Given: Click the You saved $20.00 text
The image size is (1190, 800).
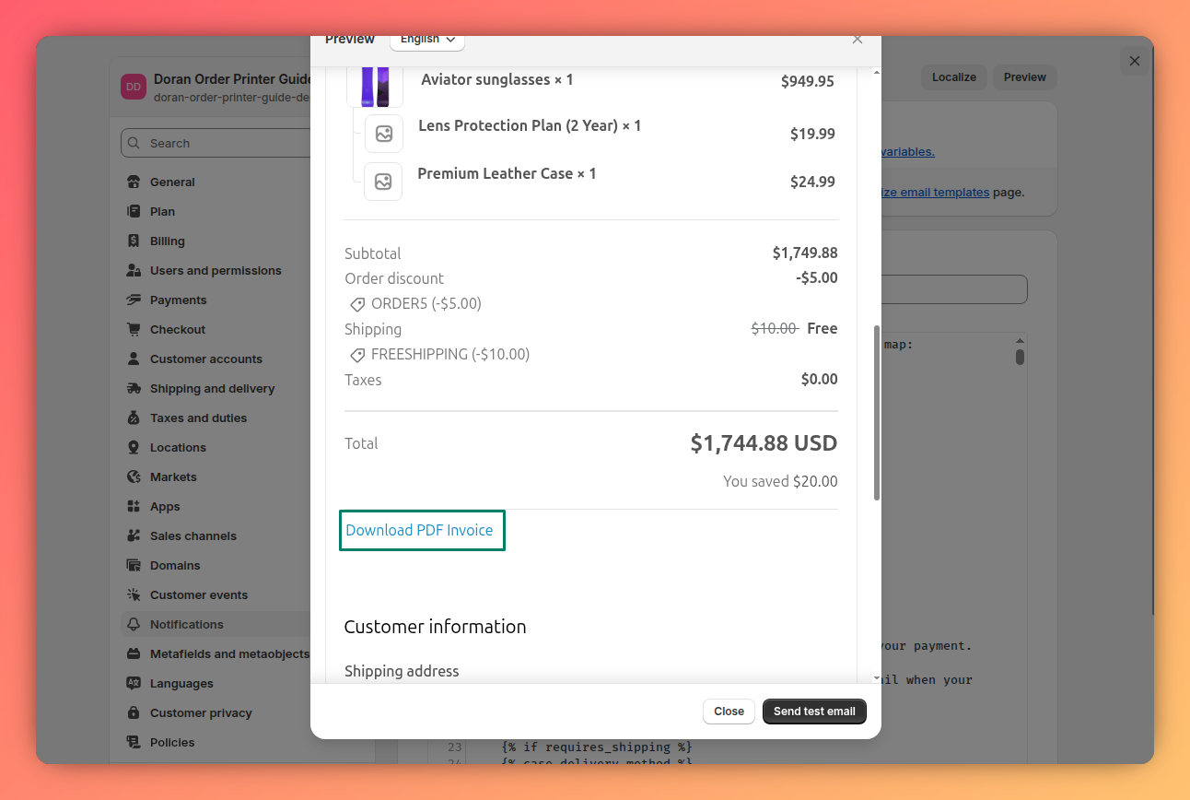Looking at the screenshot, I should coord(780,481).
